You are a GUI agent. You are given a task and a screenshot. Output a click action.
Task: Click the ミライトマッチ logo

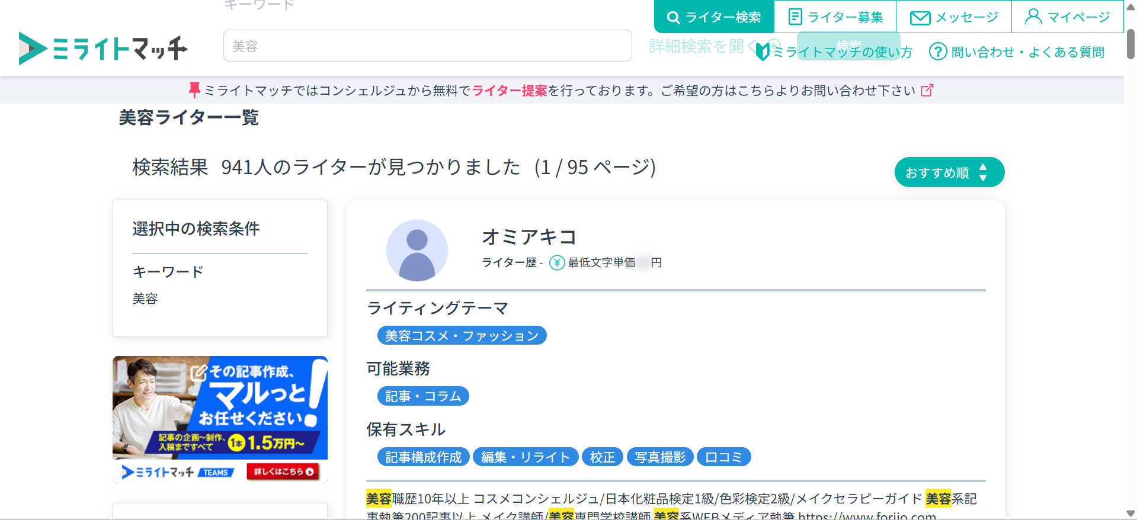103,48
